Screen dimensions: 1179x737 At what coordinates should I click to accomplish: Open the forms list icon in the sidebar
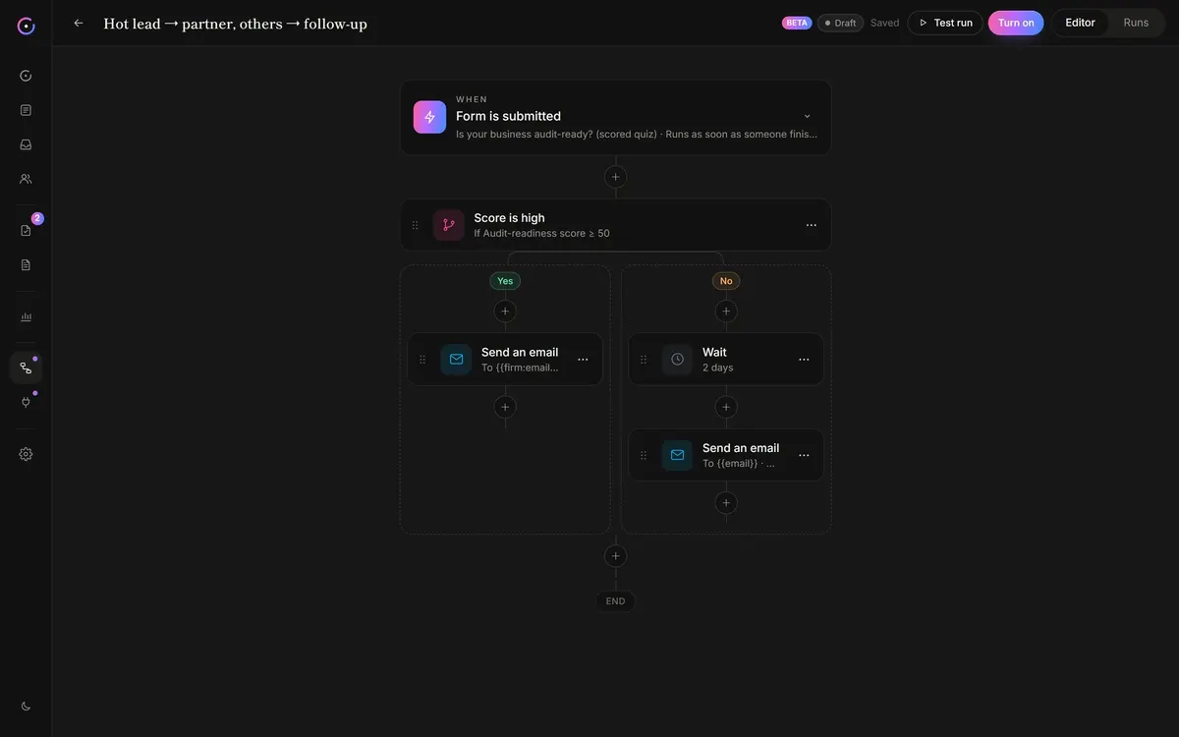(x=26, y=110)
